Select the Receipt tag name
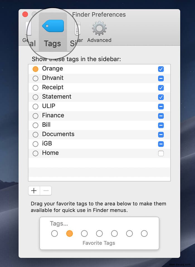 pos(53,87)
